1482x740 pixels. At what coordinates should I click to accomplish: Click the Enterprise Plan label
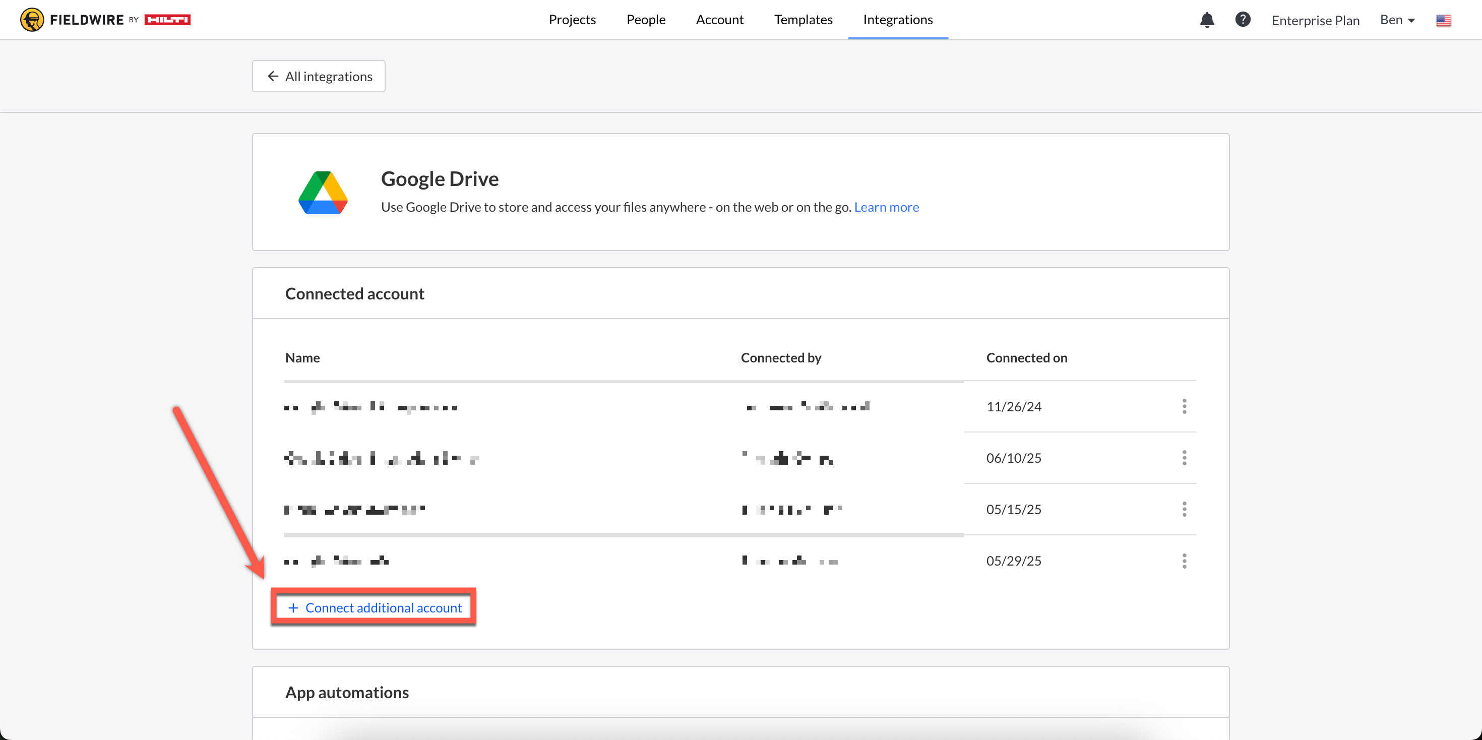coord(1315,20)
